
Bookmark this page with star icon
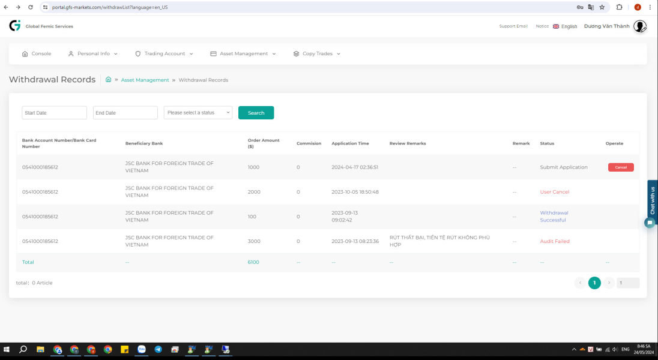pos(602,7)
